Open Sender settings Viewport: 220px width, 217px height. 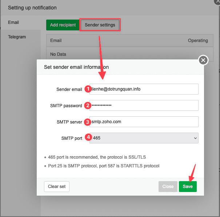click(100, 25)
